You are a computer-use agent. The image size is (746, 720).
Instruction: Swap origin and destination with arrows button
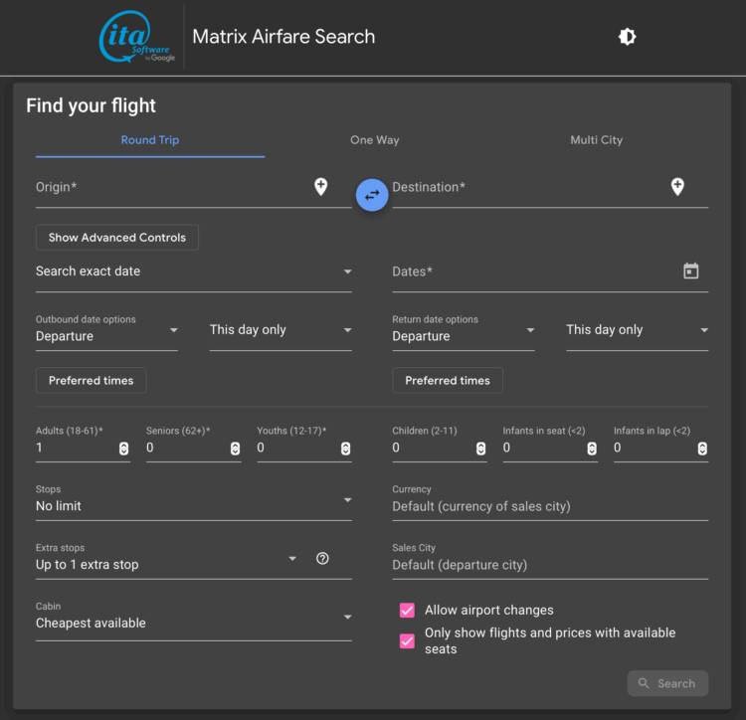[372, 195]
